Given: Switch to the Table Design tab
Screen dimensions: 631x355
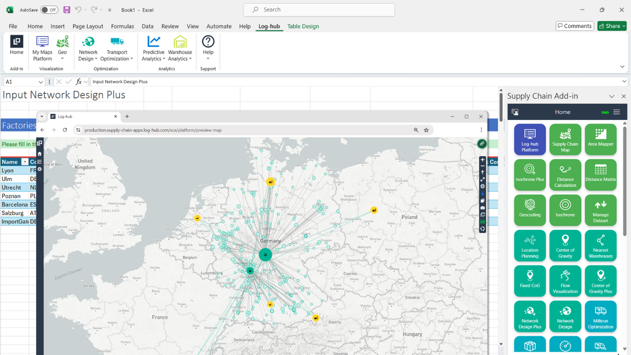Looking at the screenshot, I should [x=303, y=26].
